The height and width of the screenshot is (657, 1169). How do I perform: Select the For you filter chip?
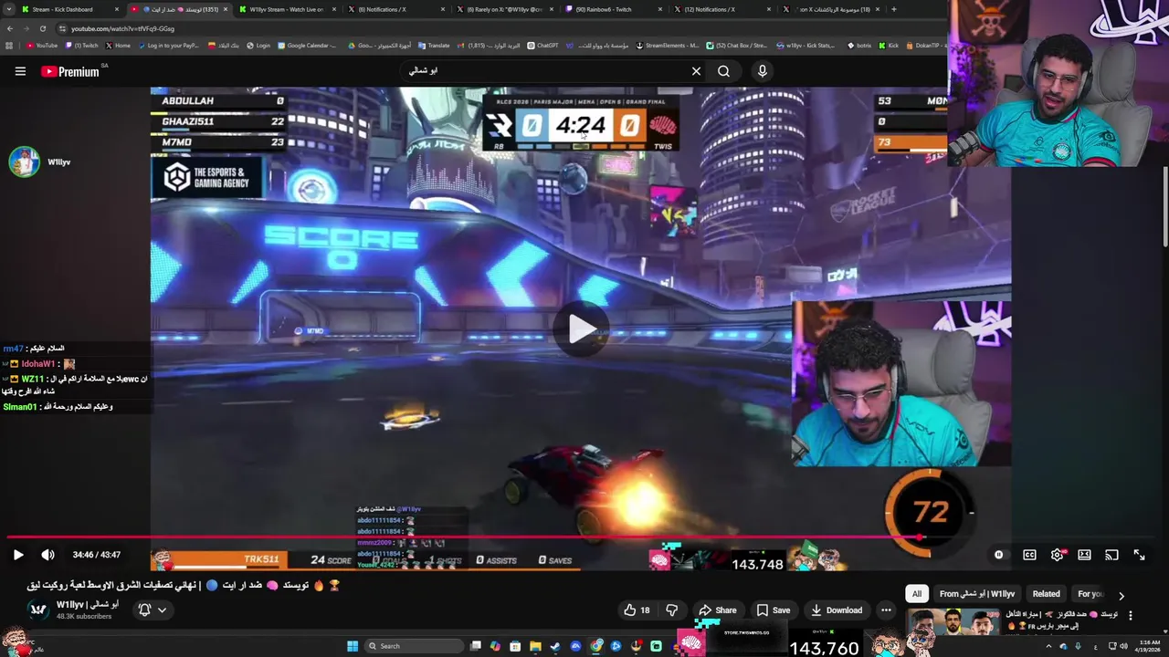tap(1090, 593)
